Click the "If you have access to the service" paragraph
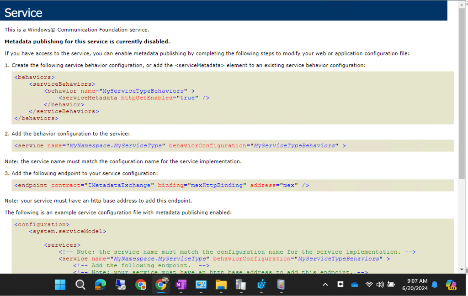The image size is (468, 296). pos(207,54)
